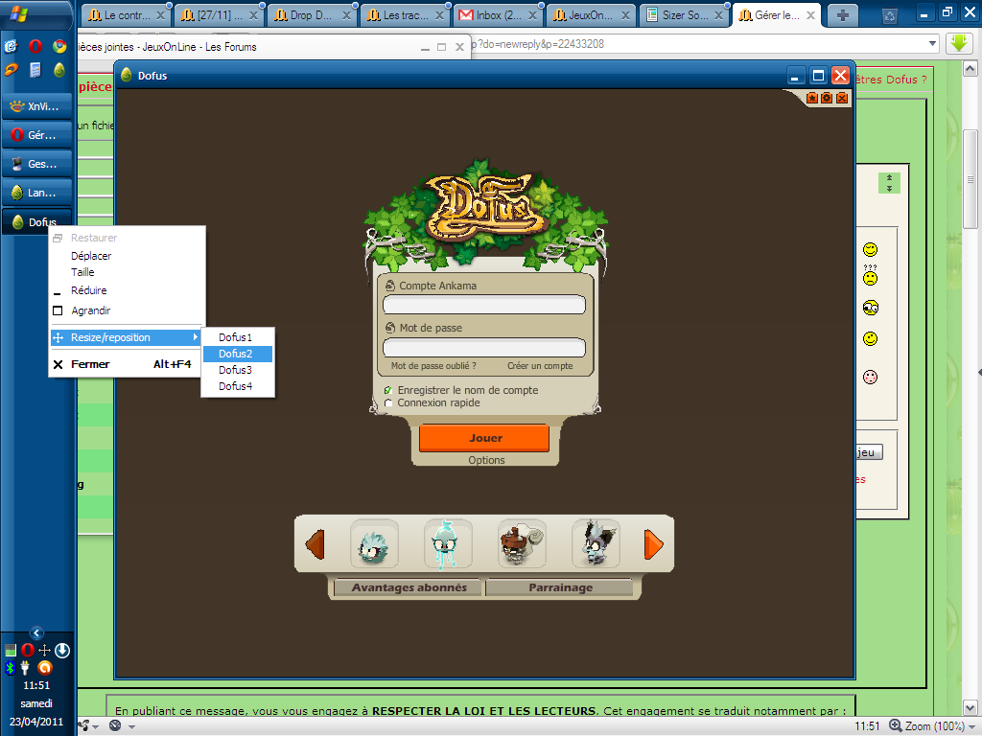Open the Zoom (100%) dropdown arrow

click(972, 726)
